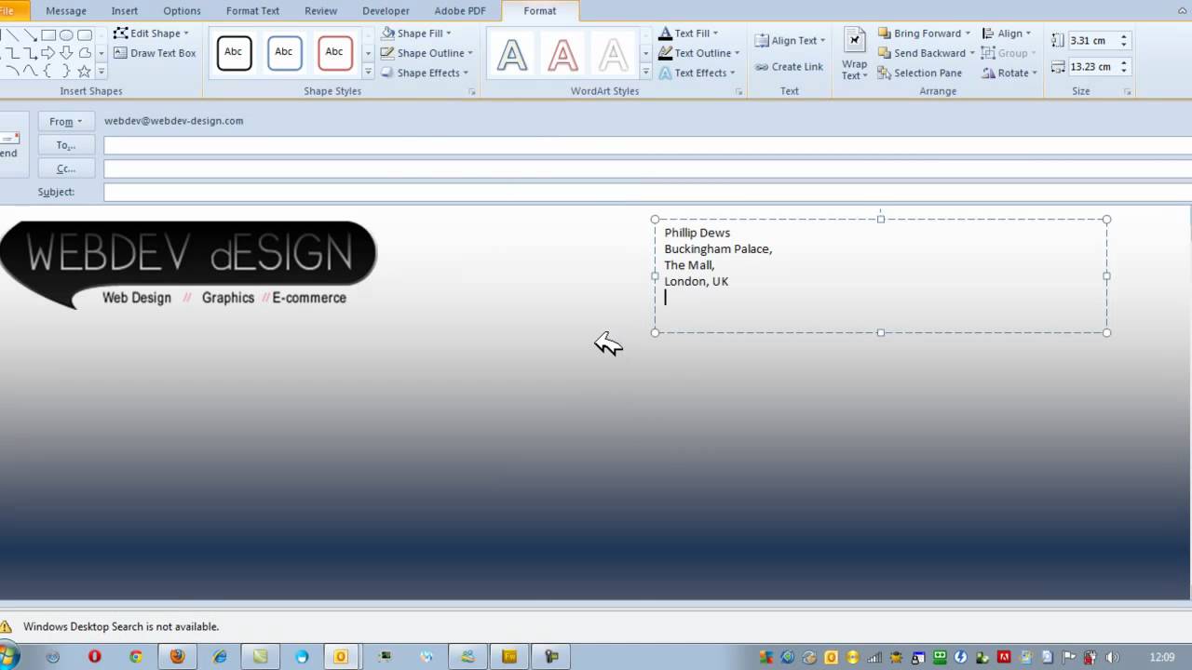The width and height of the screenshot is (1192, 670).
Task: Open the Rotate dropdown
Action: click(x=1009, y=73)
